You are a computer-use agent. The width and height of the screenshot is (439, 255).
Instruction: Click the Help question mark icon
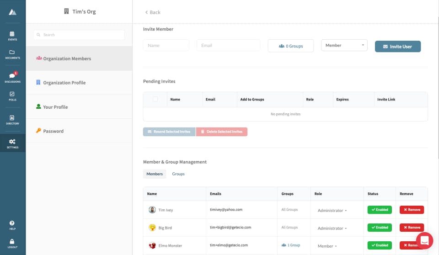point(12,224)
